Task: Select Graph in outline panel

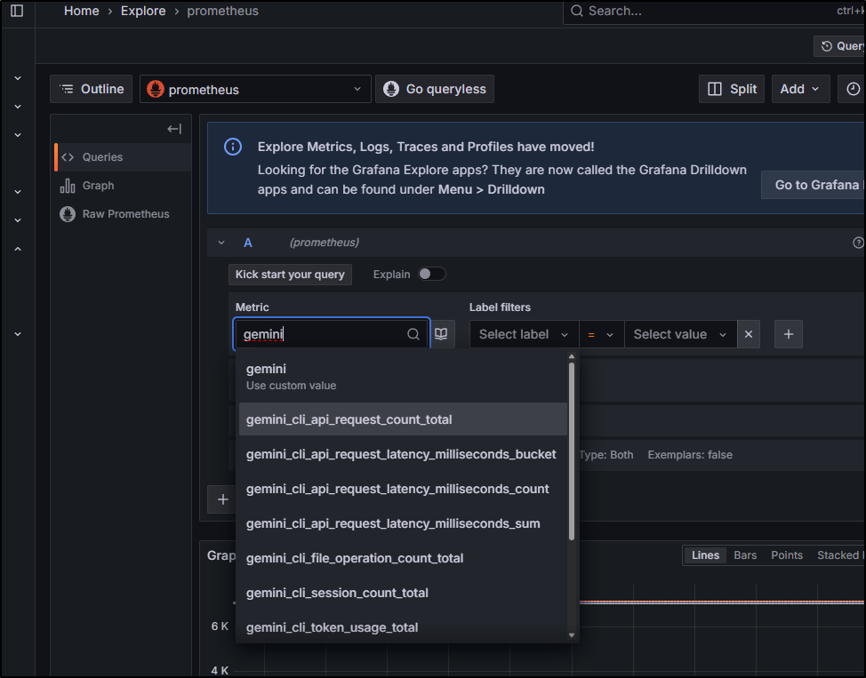Action: [x=123, y=186]
